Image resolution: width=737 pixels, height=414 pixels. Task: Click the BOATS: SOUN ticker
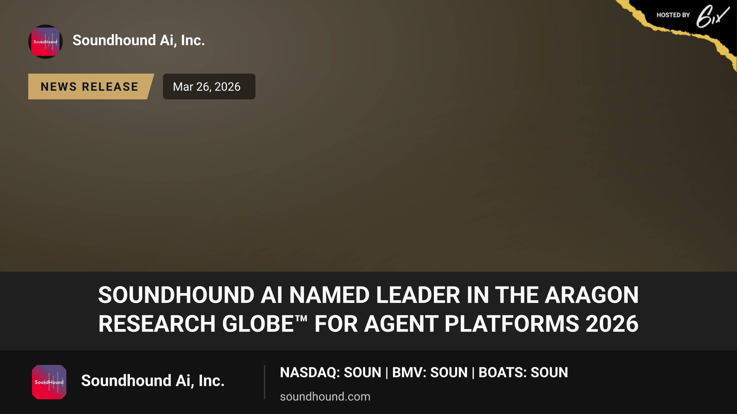click(523, 373)
